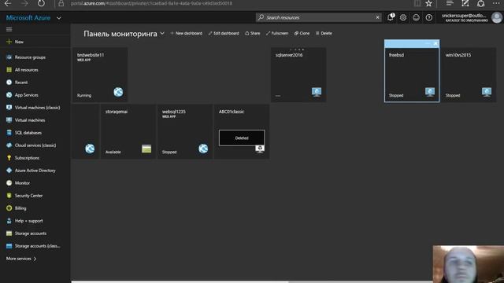Click the Microsoft Azure logo text
The image size is (504, 283).
pos(28,18)
